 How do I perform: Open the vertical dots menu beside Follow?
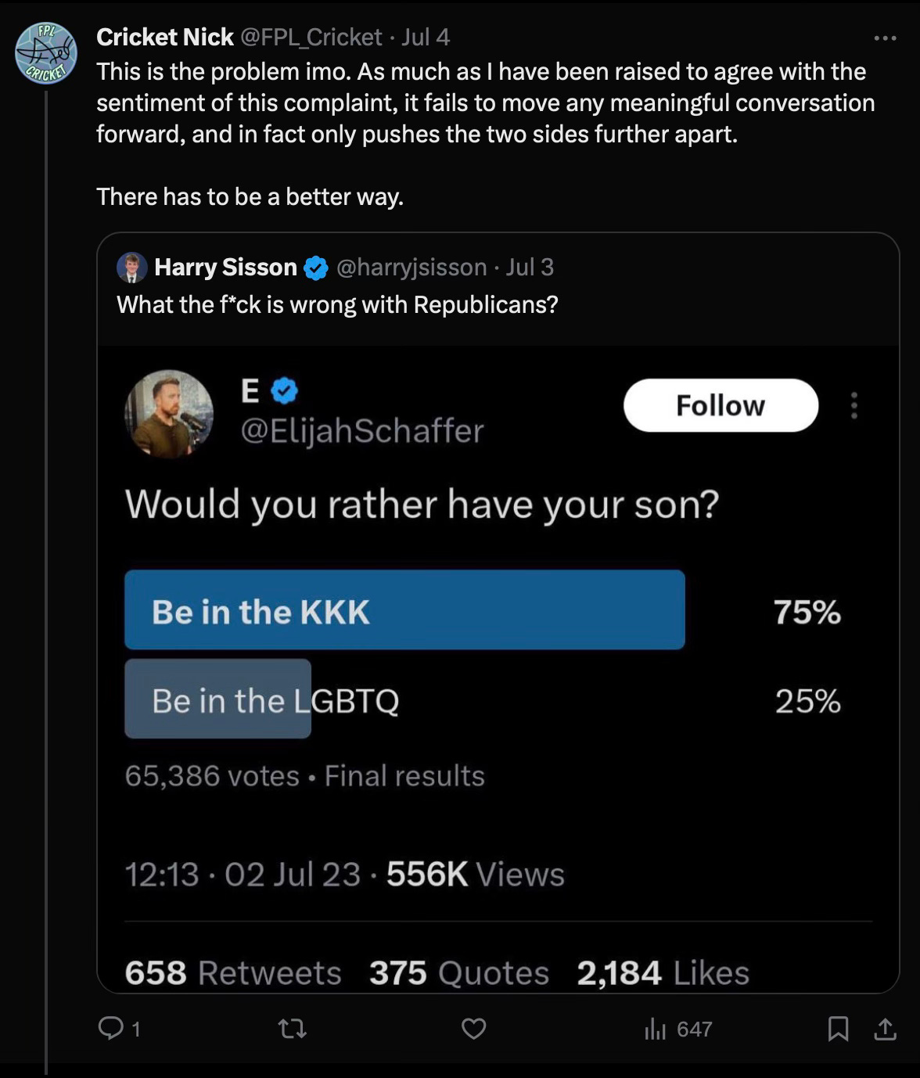tap(854, 405)
